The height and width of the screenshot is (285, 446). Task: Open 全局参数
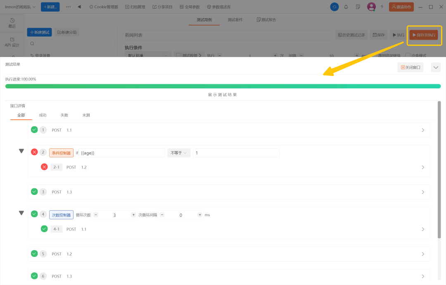pos(190,7)
